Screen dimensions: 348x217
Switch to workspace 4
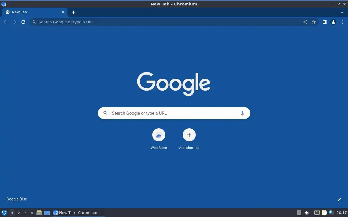pos(32,213)
